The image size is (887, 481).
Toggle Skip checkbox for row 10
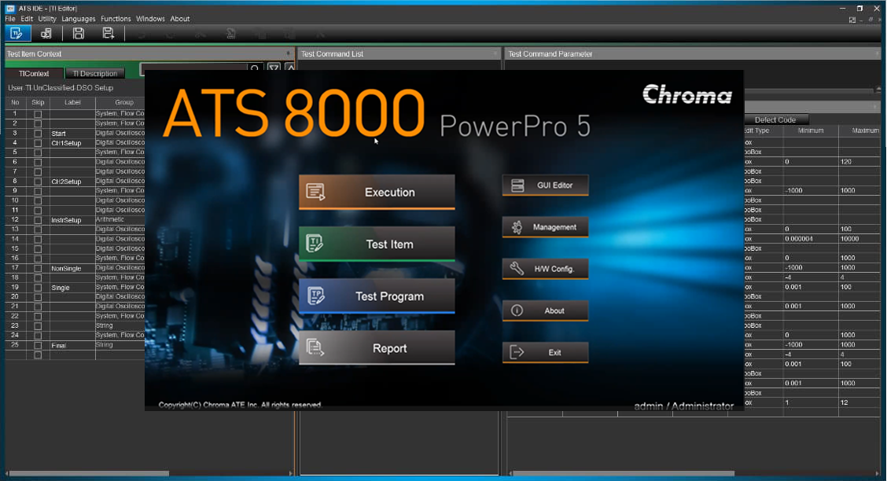click(38, 200)
